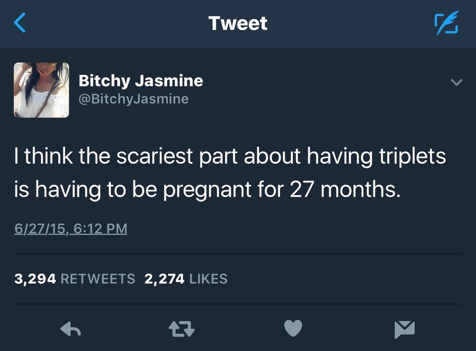Open Bitchy Jasmine's profile picture
The height and width of the screenshot is (351, 476).
tap(41, 90)
